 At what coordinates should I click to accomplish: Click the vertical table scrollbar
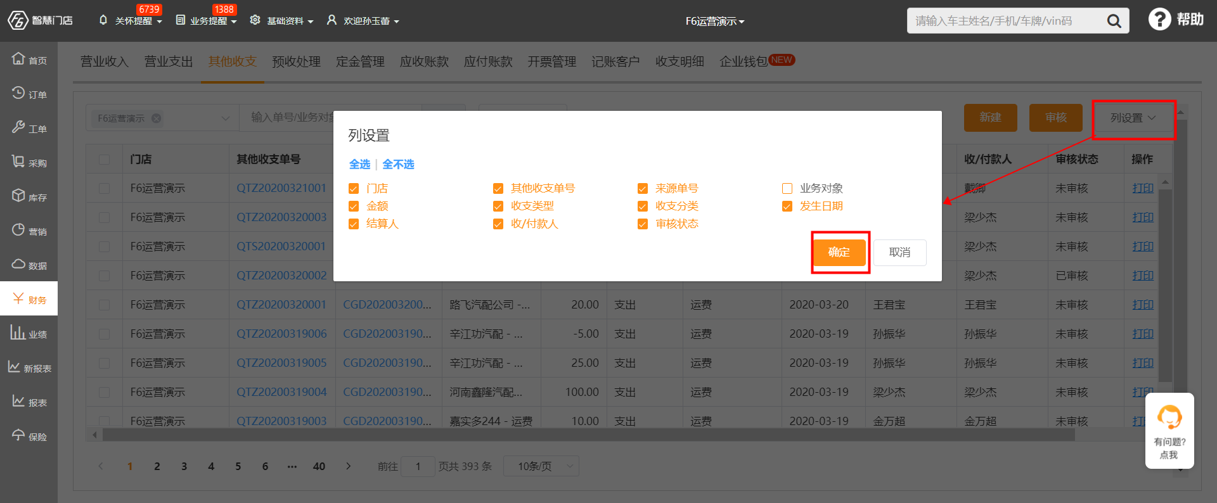1165,285
